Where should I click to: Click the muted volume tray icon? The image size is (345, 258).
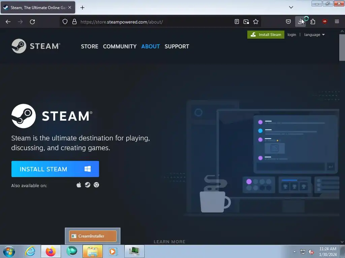pos(311,252)
